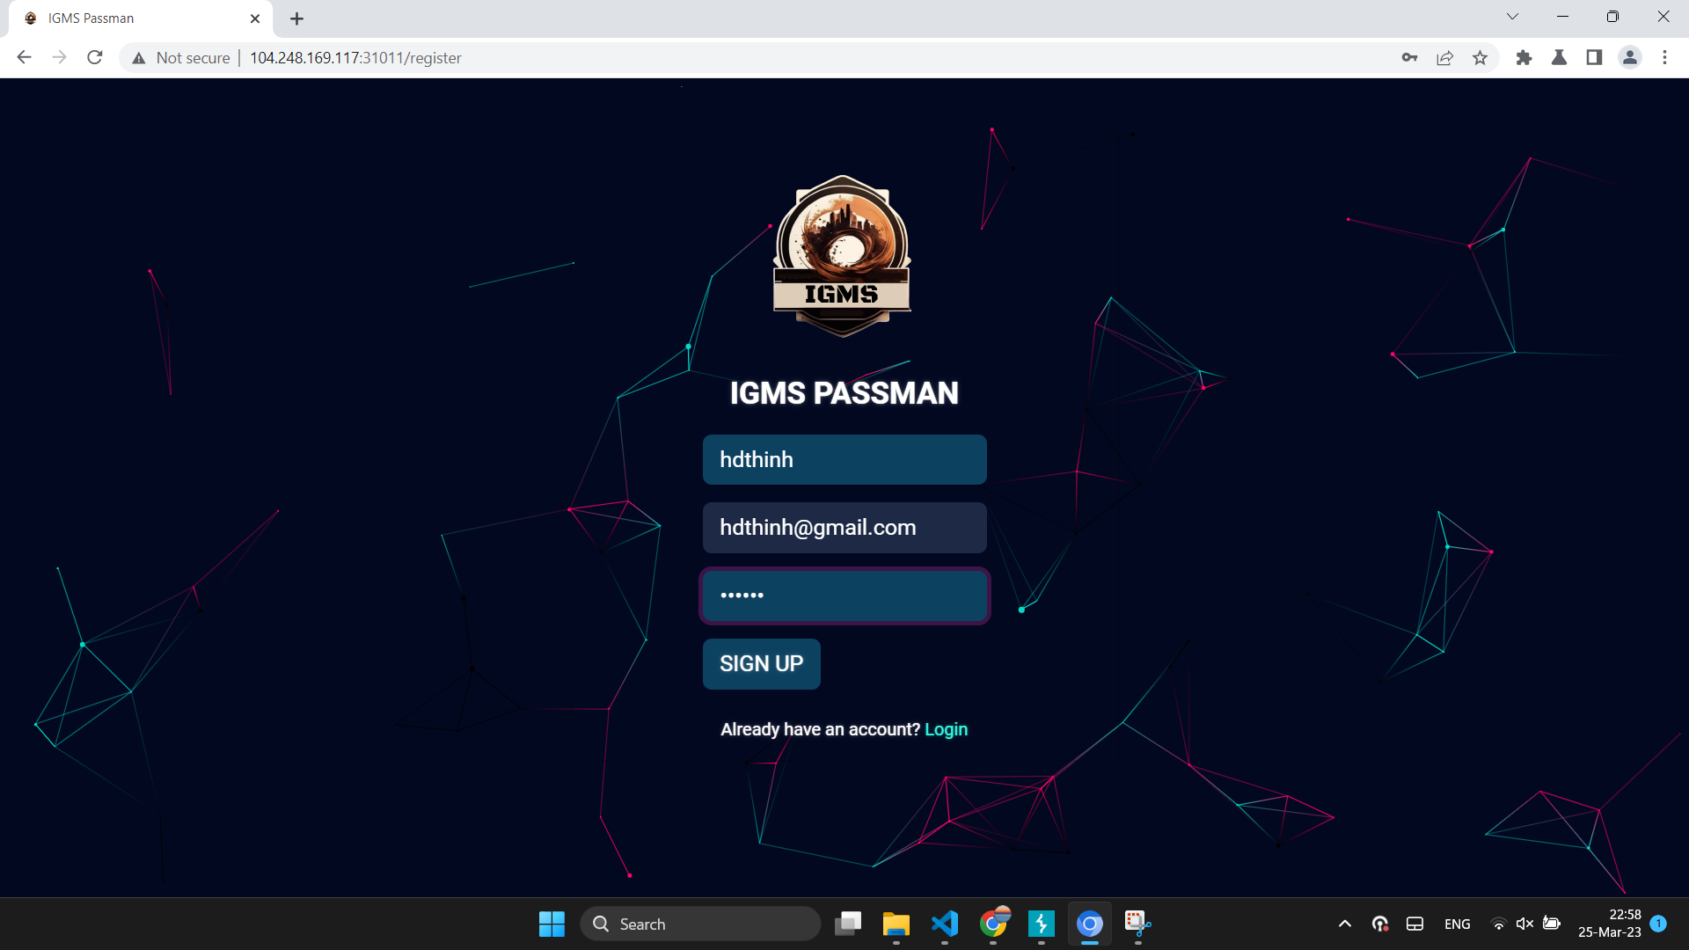Reload the register page

point(95,58)
